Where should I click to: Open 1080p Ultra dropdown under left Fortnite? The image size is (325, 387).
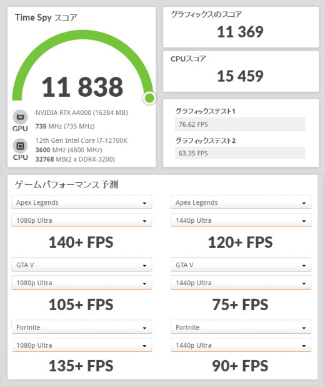[81, 345]
